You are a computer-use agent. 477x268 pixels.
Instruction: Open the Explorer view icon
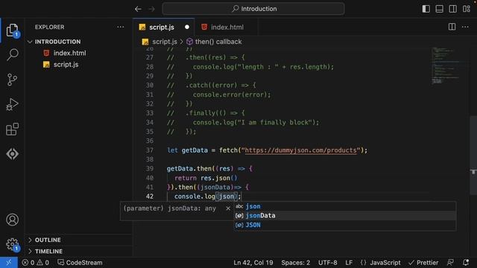point(12,30)
